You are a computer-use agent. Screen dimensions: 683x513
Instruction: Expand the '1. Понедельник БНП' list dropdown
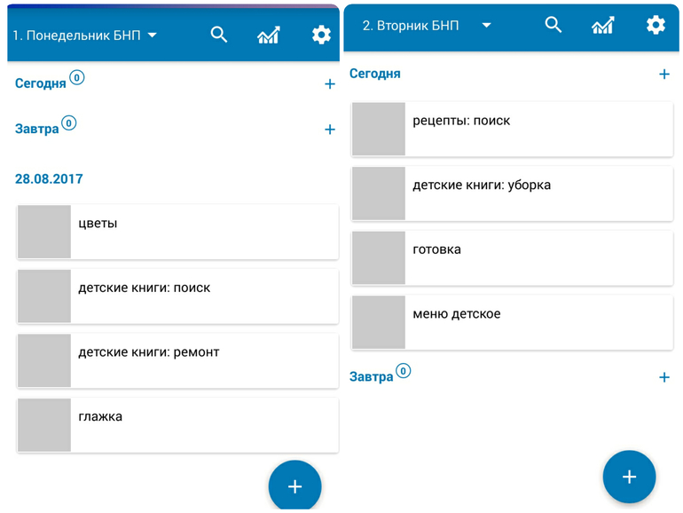pyautogui.click(x=152, y=36)
